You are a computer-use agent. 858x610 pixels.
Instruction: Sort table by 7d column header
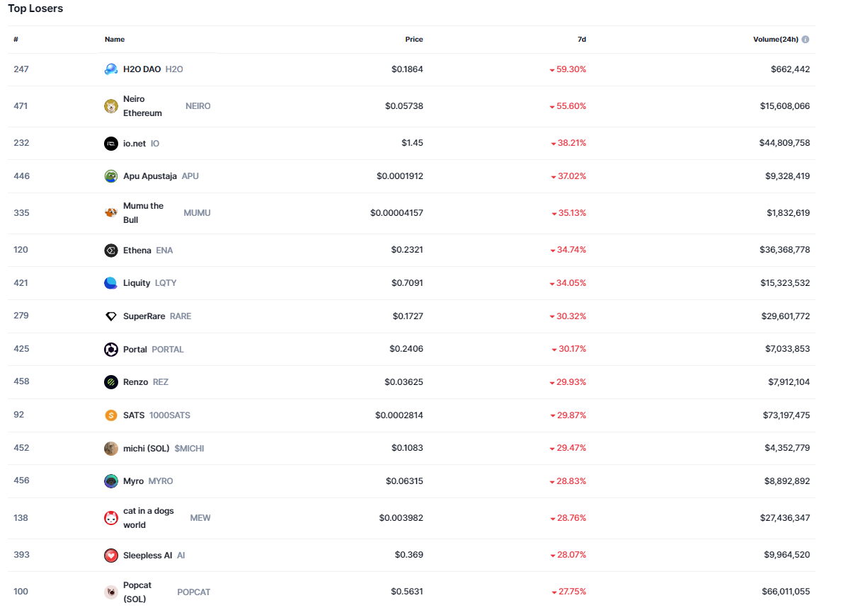581,40
